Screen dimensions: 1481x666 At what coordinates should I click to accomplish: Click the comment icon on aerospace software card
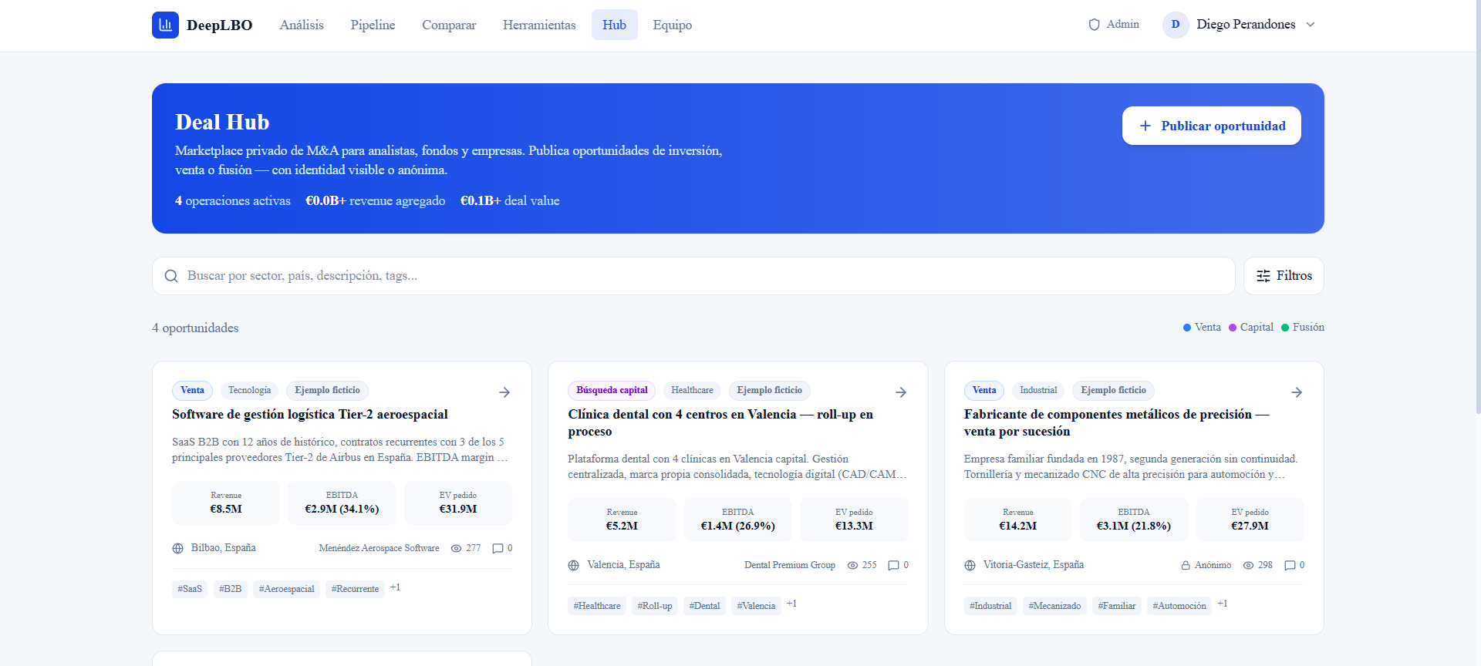coord(498,548)
